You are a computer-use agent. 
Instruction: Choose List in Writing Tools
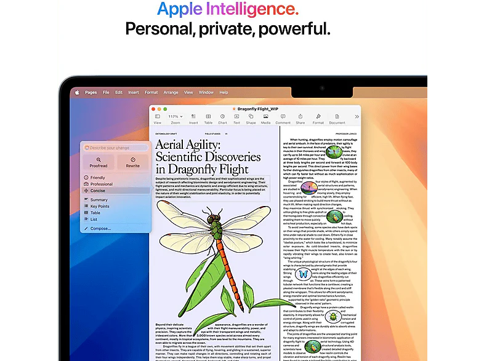pos(116,219)
